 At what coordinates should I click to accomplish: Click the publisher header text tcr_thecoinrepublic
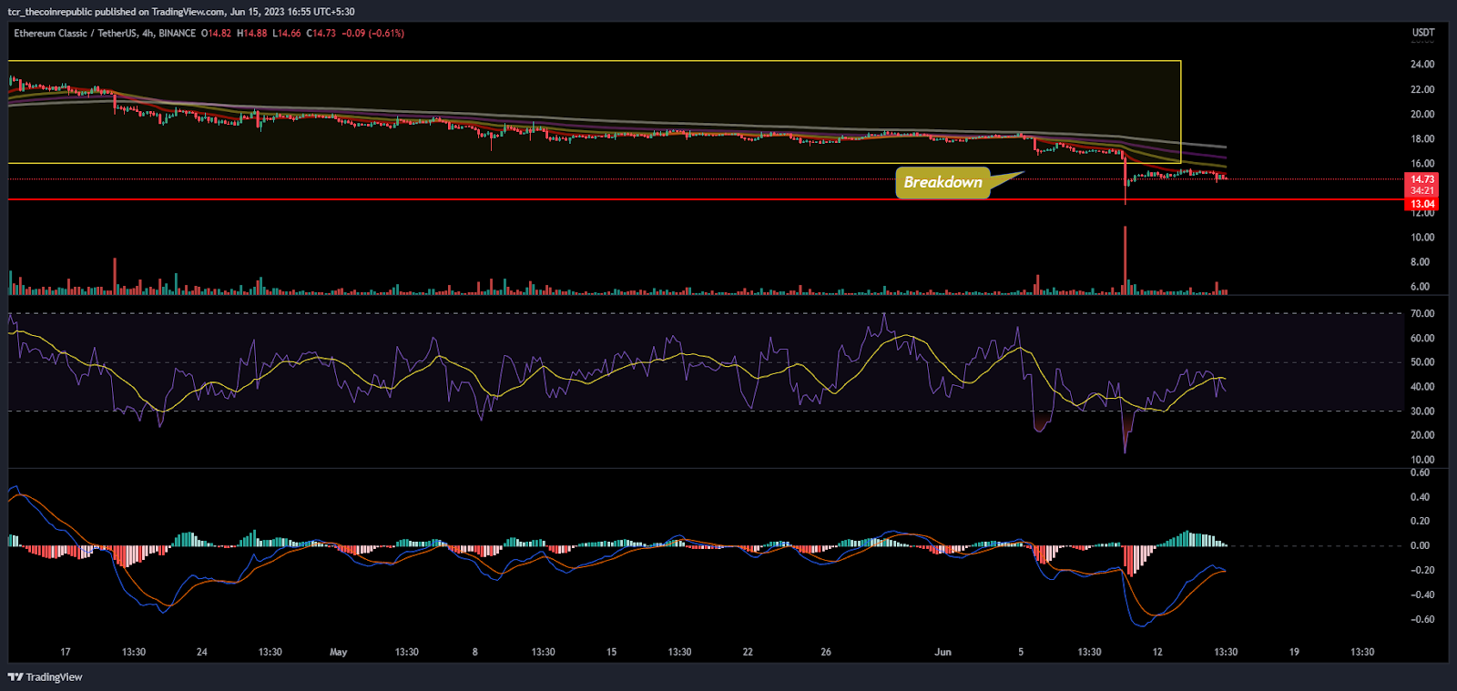tap(51, 12)
